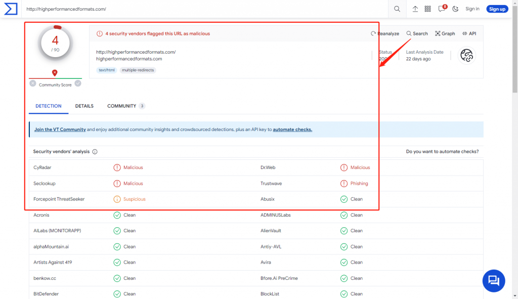The width and height of the screenshot is (518, 299).
Task: Open the Graph view
Action: [445, 34]
